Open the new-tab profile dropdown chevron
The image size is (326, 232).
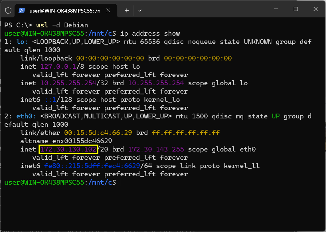click(x=140, y=10)
